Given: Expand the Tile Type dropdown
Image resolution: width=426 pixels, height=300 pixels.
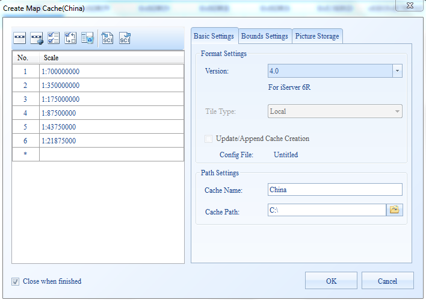Looking at the screenshot, I should click(397, 111).
